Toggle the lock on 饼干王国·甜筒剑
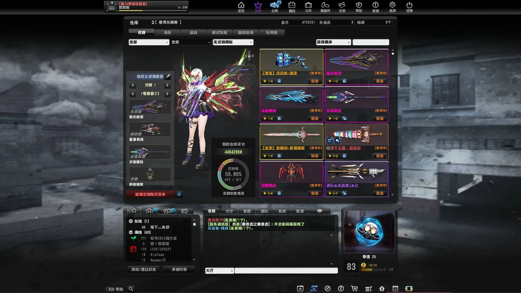 tap(344, 156)
